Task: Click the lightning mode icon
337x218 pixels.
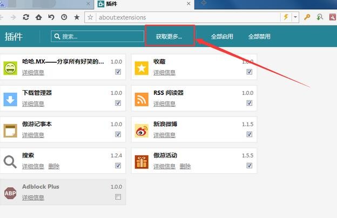Action: [286, 17]
